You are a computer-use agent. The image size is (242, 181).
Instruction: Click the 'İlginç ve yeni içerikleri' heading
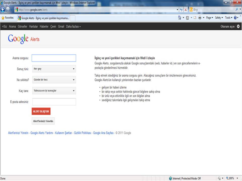point(125,58)
